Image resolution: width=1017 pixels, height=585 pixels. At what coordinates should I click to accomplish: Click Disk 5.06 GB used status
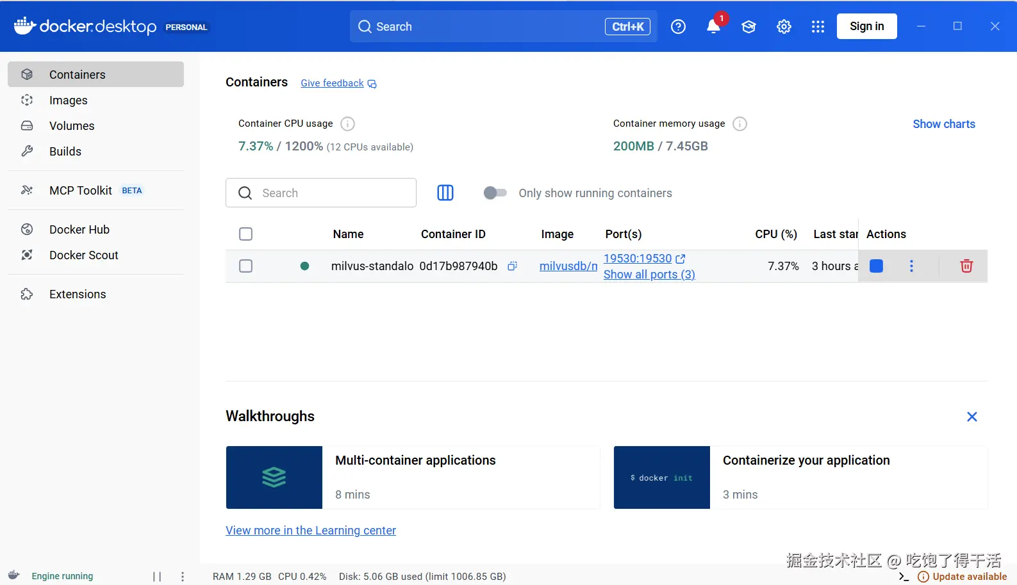422,576
